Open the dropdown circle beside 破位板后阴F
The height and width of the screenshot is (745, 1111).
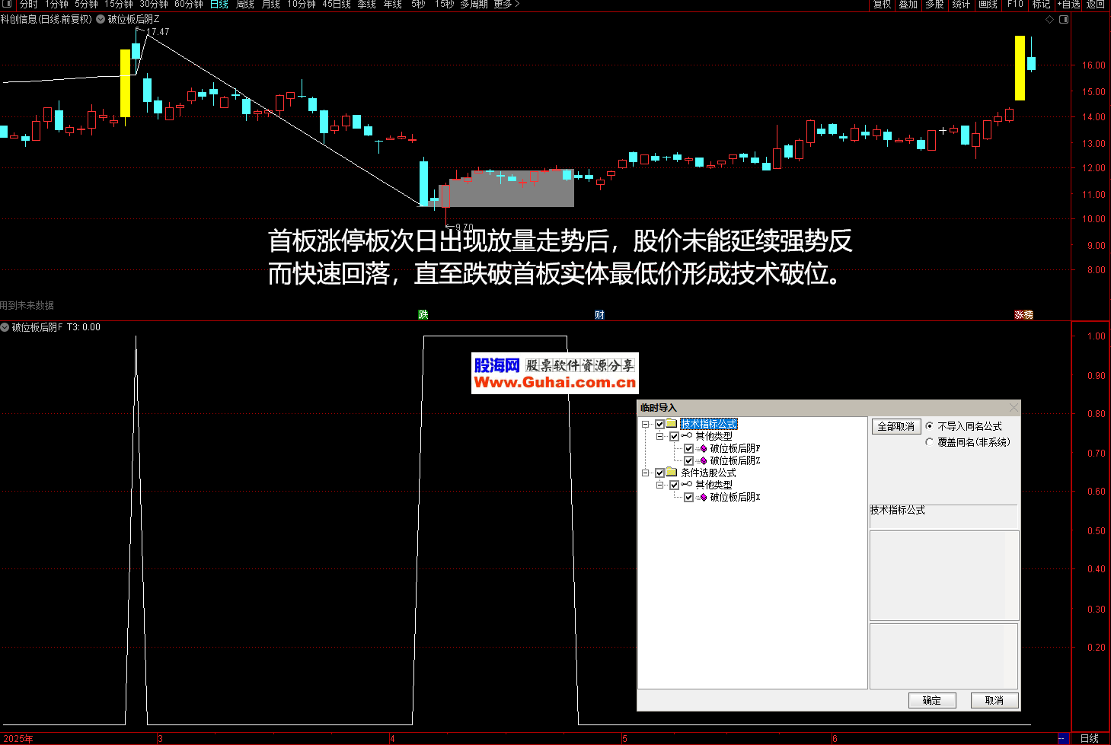(x=5, y=327)
